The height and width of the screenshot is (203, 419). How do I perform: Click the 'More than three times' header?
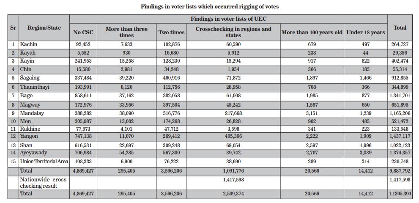[126, 32]
